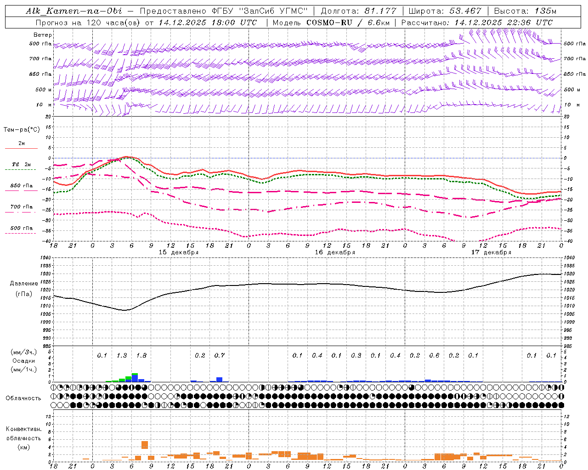
Task: Click the Тем-ра(°C) axis title
Action: pyautogui.click(x=22, y=130)
